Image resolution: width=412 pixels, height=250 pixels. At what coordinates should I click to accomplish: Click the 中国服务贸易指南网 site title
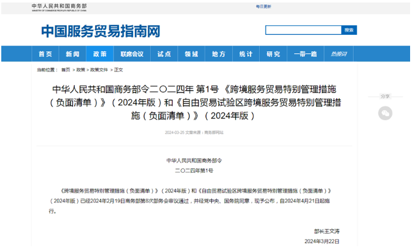click(x=101, y=32)
